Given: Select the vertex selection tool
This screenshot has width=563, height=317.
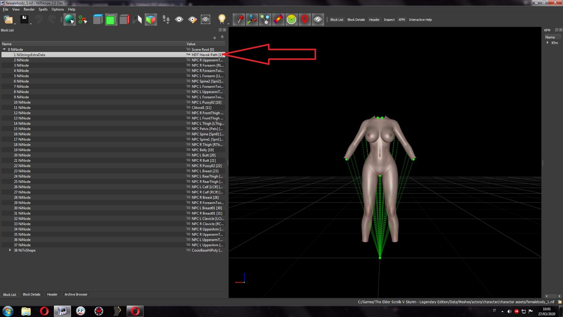Looking at the screenshot, I should pyautogui.click(x=83, y=20).
